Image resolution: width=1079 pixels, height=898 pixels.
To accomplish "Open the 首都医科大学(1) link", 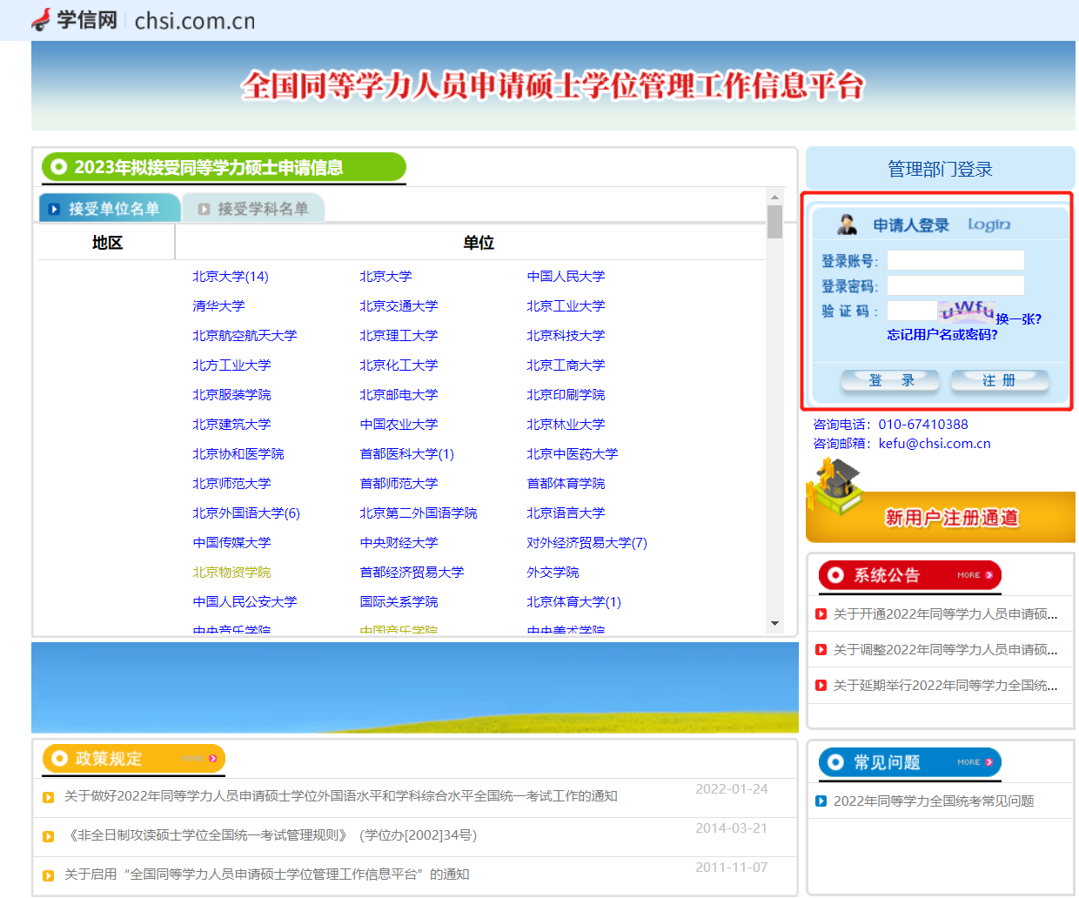I will (x=407, y=454).
